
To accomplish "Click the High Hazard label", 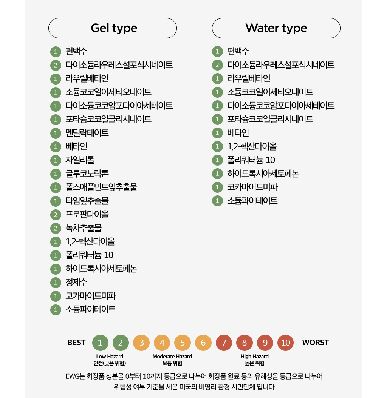I will pyautogui.click(x=254, y=357).
